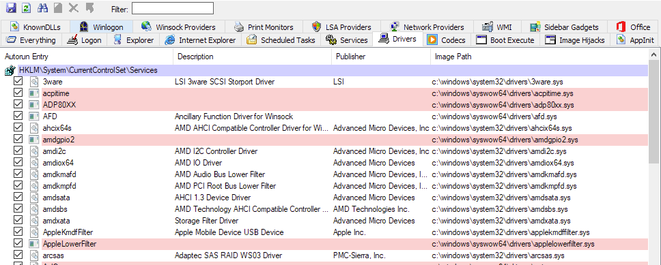The width and height of the screenshot is (661, 265).
Task: Click the icon beside amdi2c entry
Action: 33,151
